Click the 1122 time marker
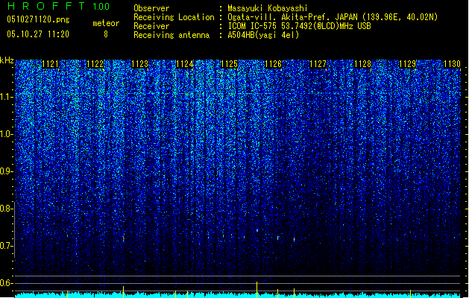Screen dimensions: 469x298 tap(95, 64)
